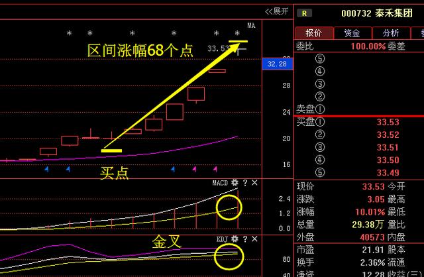Close the MACD indicator panel

coord(254,183)
